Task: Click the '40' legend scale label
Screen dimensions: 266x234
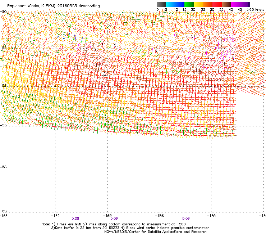Action: point(231,10)
